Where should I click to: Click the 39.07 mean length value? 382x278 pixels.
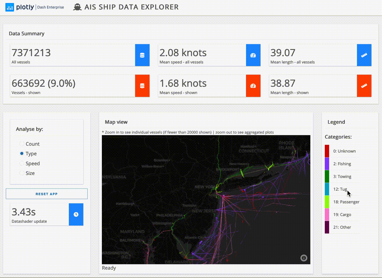point(283,53)
